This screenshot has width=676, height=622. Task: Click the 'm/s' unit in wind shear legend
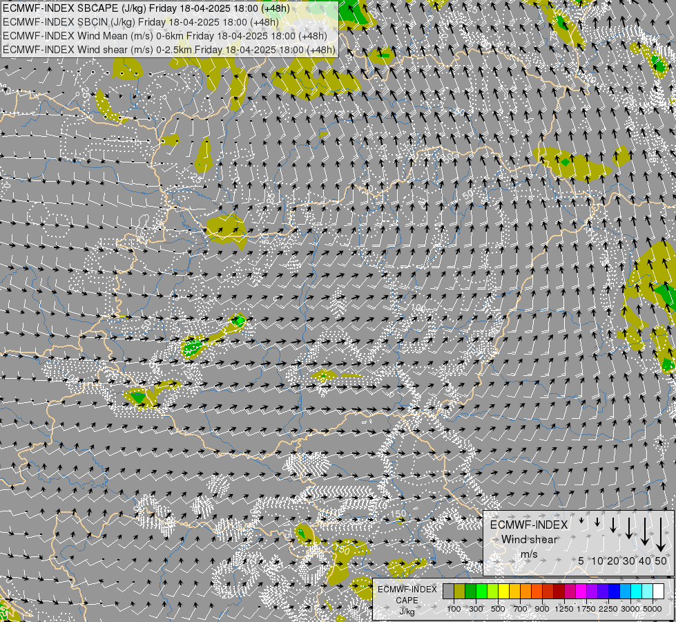click(529, 554)
